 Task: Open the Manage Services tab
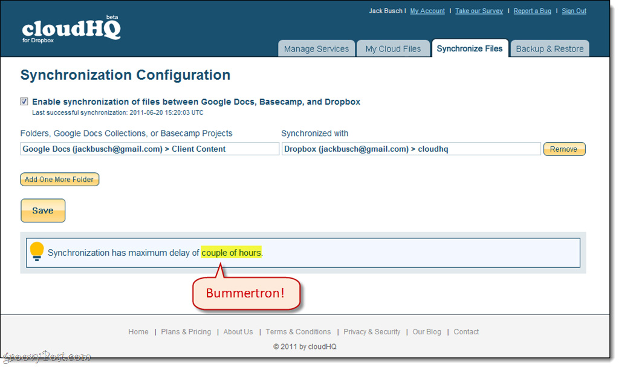pyautogui.click(x=316, y=49)
